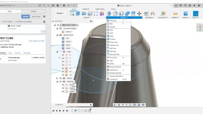Viewport: 203px width, 114px height.
Task: Select the Fillet toolbar icon
Action: point(115,14)
